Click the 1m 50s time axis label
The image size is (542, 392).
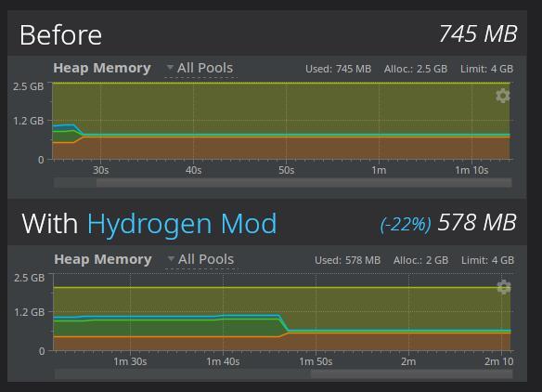[x=316, y=361]
